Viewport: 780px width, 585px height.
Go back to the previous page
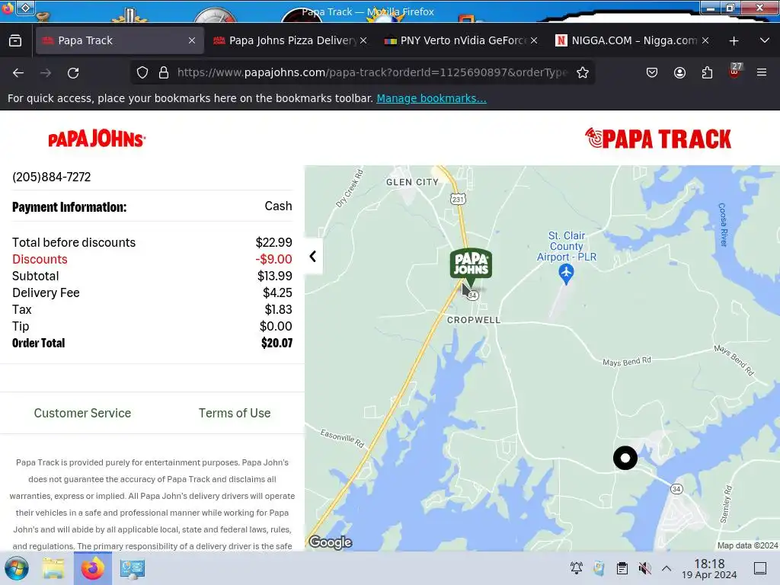pos(18,73)
